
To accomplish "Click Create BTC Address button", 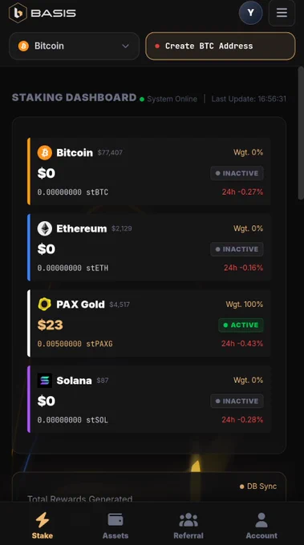I will coord(220,46).
